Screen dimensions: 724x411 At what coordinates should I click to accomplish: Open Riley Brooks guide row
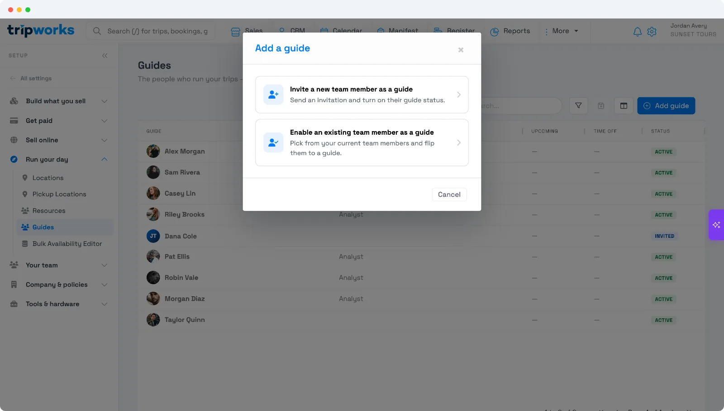pyautogui.click(x=421, y=214)
